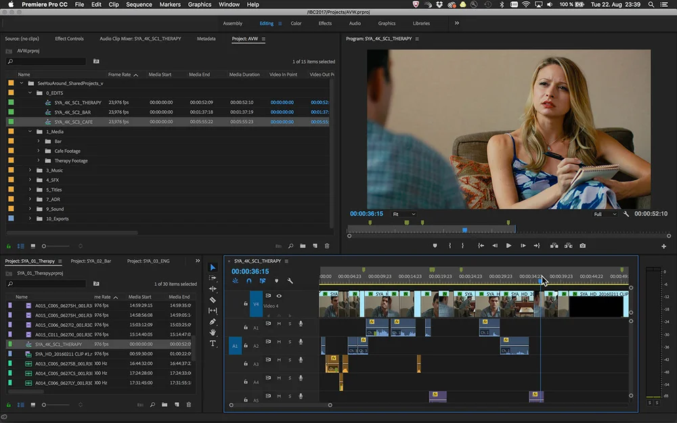
Task: Solo audio track A2
Action: (x=290, y=342)
